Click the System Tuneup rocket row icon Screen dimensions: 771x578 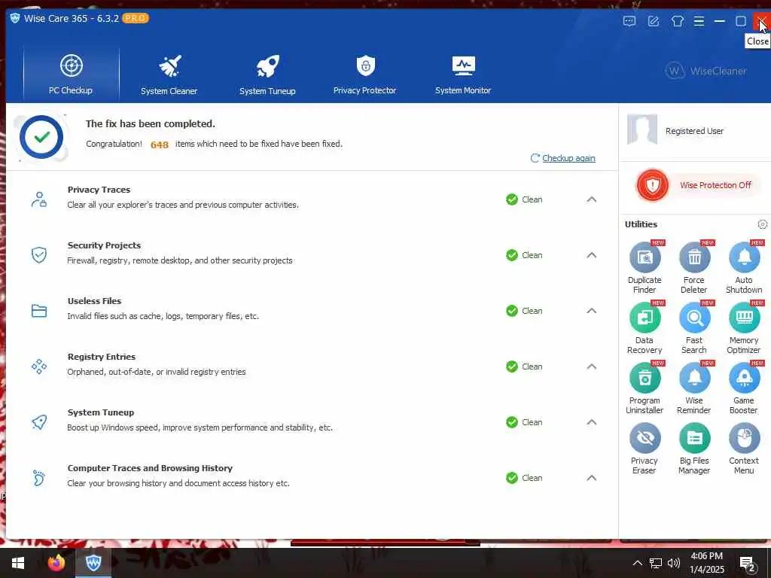point(39,421)
